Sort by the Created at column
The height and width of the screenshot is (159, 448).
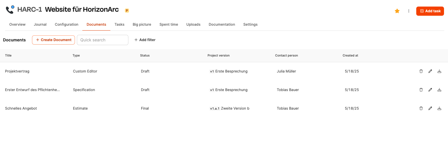(x=350, y=56)
